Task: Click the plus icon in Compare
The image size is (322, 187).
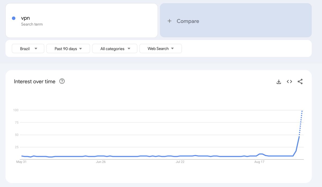Action: tap(169, 21)
